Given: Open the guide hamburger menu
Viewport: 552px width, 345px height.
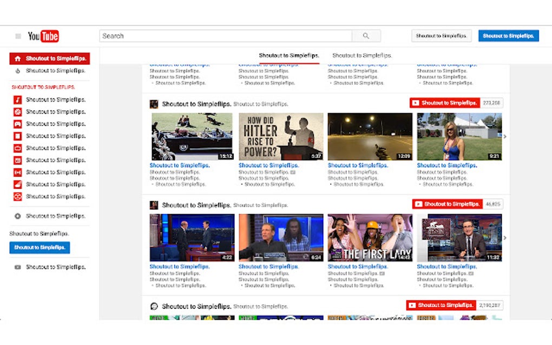Looking at the screenshot, I should coord(17,36).
